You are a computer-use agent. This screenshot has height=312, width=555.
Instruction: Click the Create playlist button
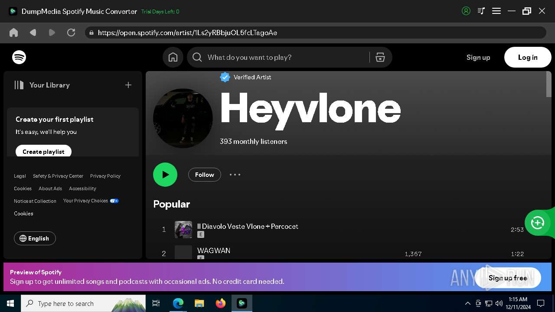(x=43, y=152)
